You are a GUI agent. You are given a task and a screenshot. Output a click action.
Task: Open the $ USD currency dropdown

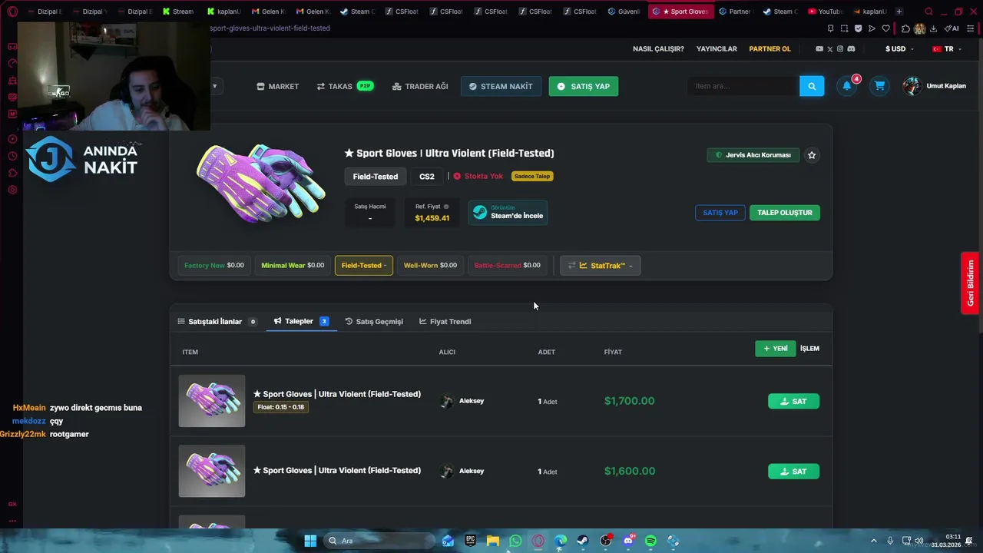[899, 49]
